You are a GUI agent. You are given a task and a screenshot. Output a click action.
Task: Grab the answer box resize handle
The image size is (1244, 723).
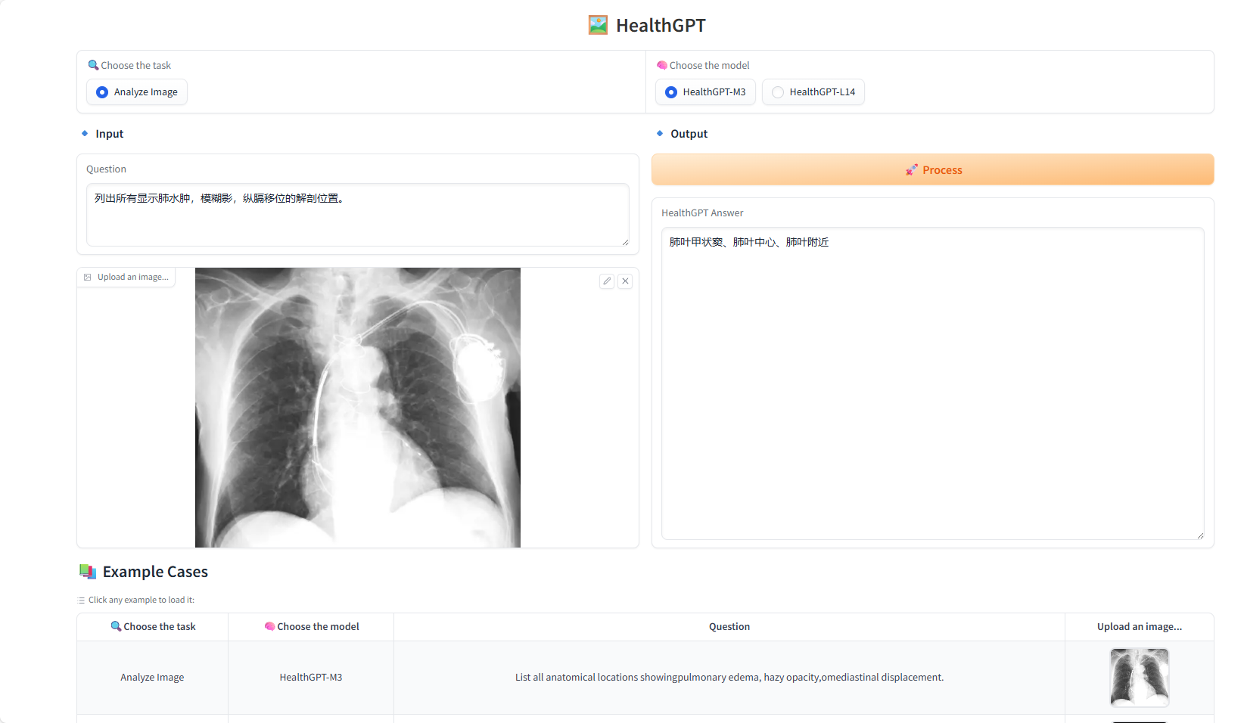(x=1200, y=535)
